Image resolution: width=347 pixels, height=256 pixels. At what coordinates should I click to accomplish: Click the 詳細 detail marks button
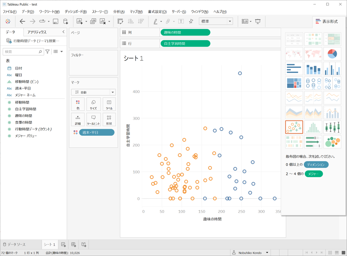(78, 119)
